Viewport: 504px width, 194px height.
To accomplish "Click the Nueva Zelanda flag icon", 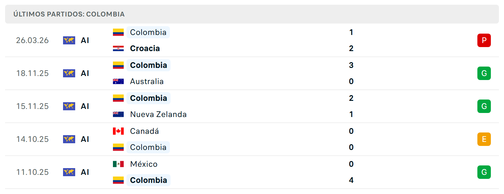I will (x=118, y=114).
